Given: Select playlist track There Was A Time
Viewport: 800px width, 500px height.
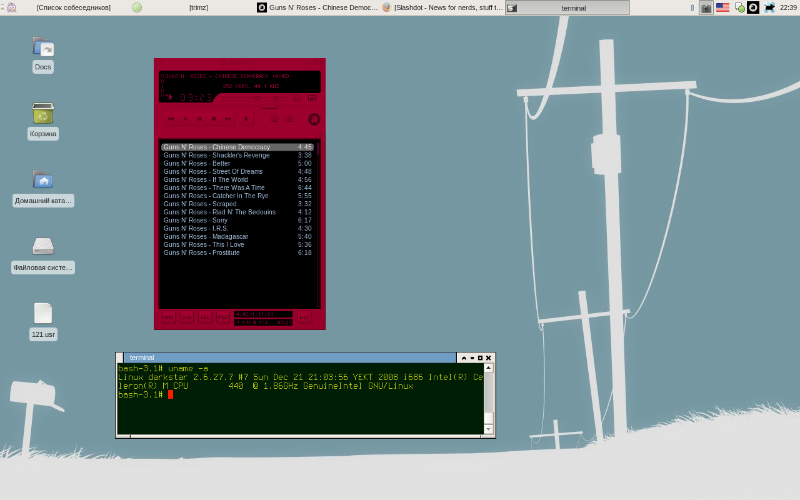Looking at the screenshot, I should 237,188.
